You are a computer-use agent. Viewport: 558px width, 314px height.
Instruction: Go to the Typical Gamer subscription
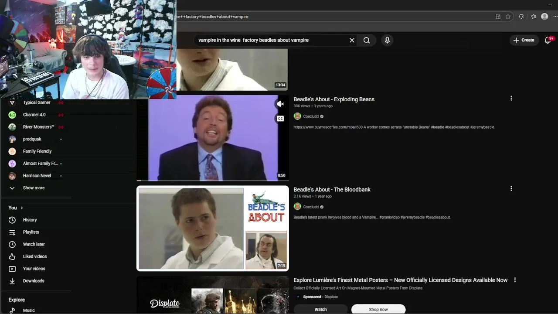(x=37, y=102)
